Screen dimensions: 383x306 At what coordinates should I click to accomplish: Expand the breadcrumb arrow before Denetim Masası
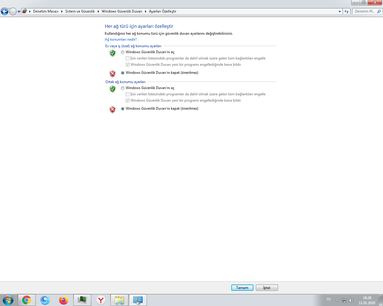[x=30, y=11]
